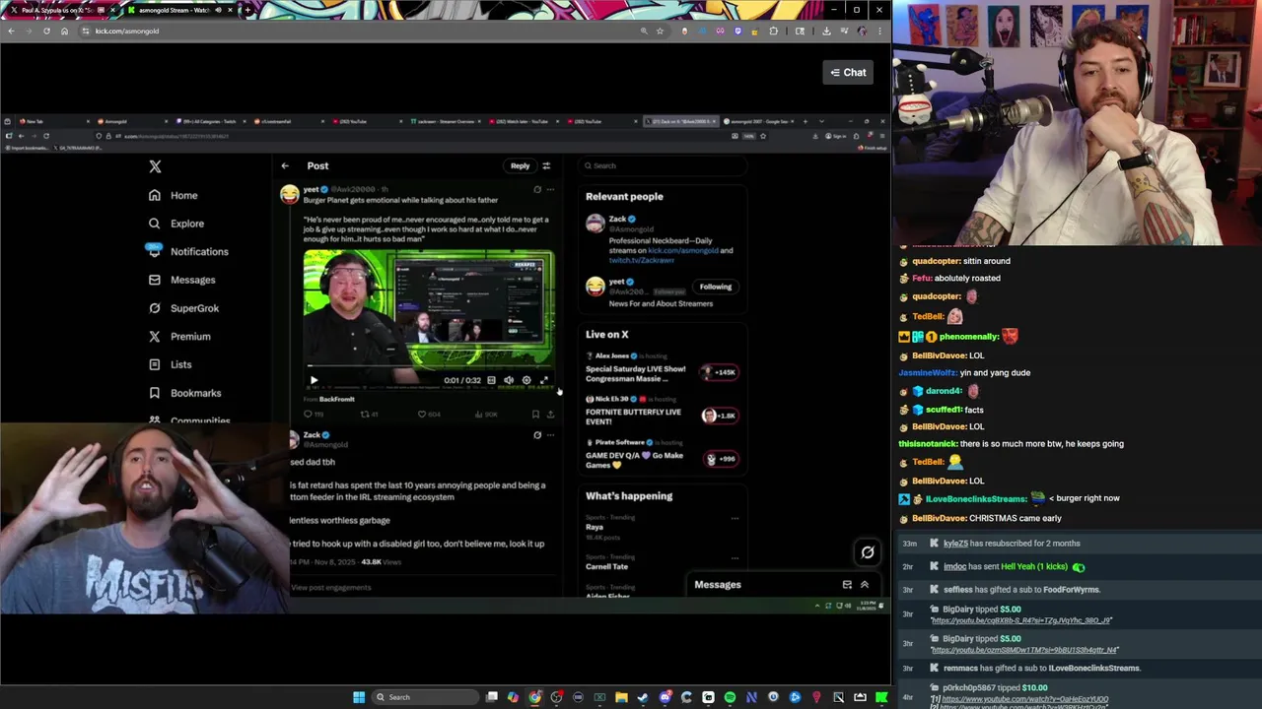Viewport: 1262px width, 709px height.
Task: Compose new message in Messages drawer
Action: pyautogui.click(x=847, y=585)
